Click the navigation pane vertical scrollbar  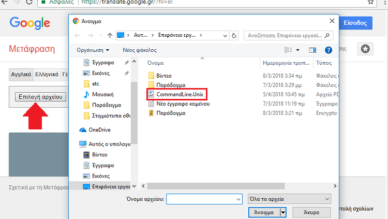pyautogui.click(x=134, y=113)
